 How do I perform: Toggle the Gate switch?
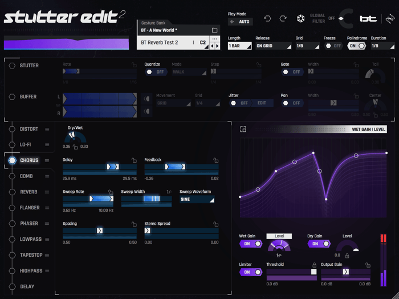click(x=292, y=72)
